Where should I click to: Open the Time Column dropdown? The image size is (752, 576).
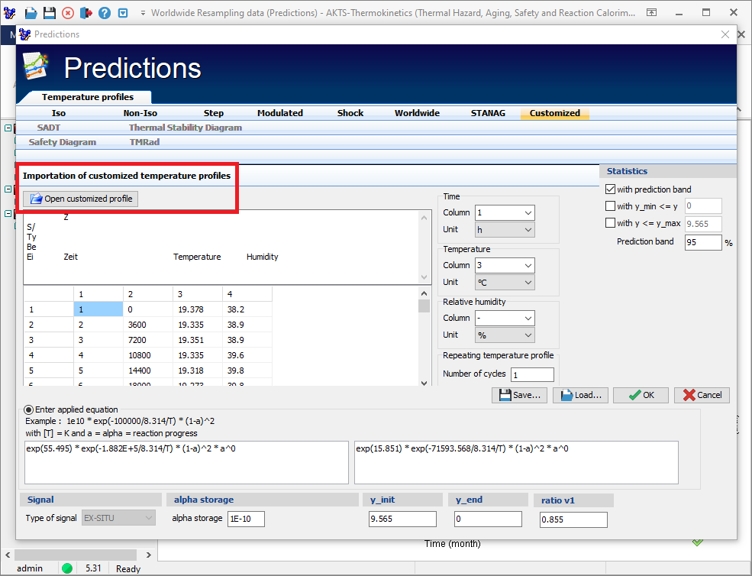pos(504,212)
